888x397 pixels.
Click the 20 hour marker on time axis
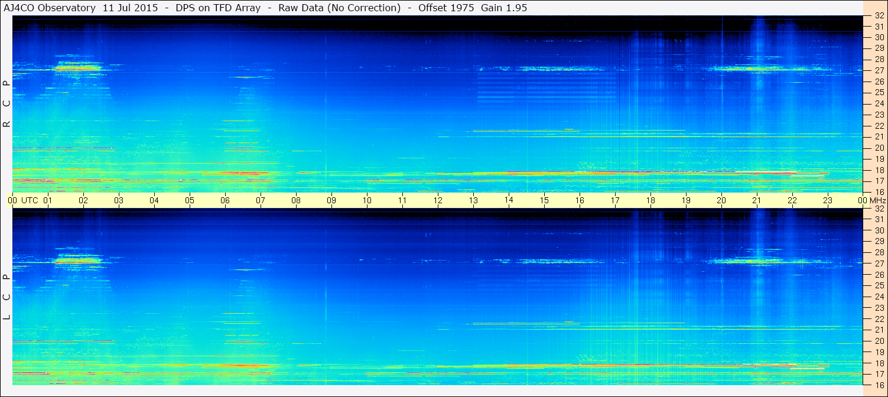click(x=721, y=200)
